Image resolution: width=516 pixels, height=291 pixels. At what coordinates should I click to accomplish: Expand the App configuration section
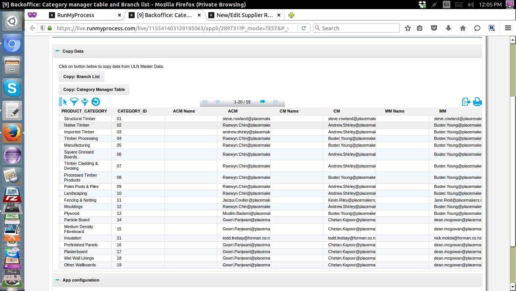57,280
